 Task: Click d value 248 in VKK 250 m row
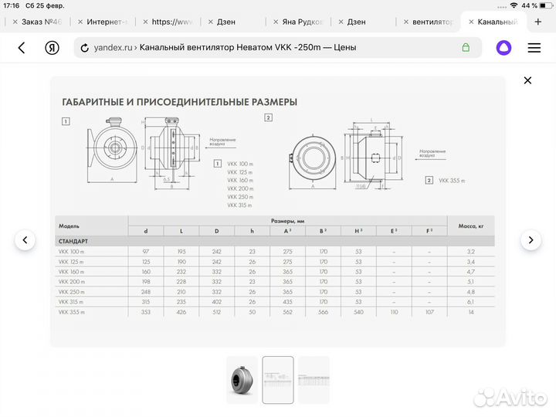pyautogui.click(x=146, y=292)
